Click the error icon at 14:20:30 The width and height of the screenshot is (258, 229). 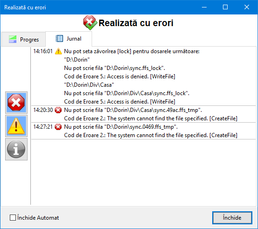coord(58,110)
